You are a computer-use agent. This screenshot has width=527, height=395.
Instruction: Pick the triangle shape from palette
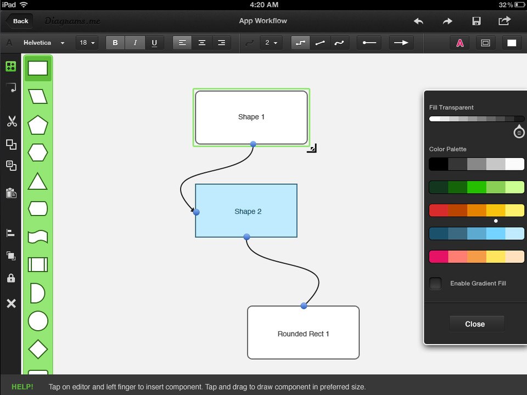click(38, 182)
